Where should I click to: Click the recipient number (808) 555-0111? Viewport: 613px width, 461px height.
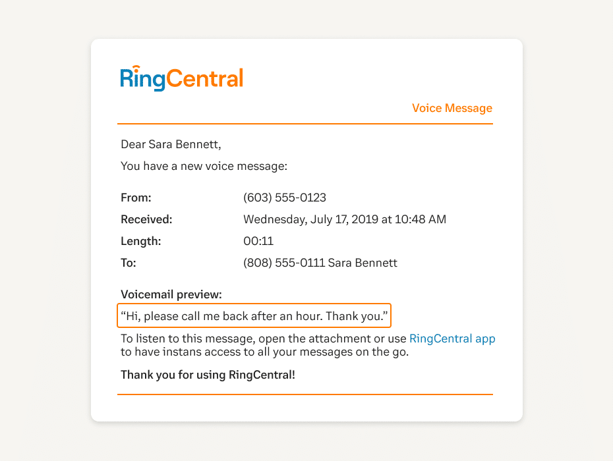click(x=283, y=263)
